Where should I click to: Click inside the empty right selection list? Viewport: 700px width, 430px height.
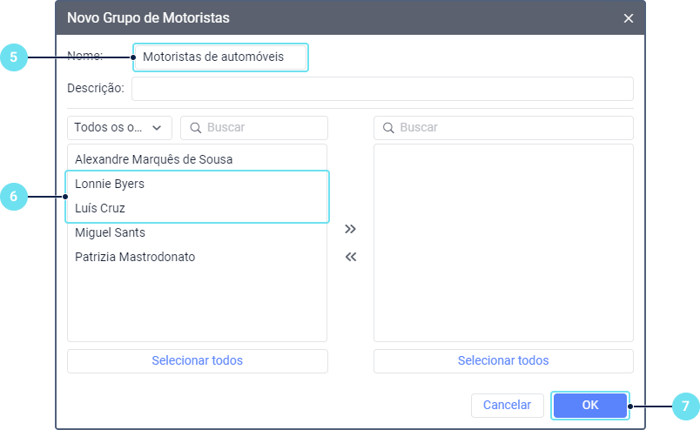coord(502,242)
